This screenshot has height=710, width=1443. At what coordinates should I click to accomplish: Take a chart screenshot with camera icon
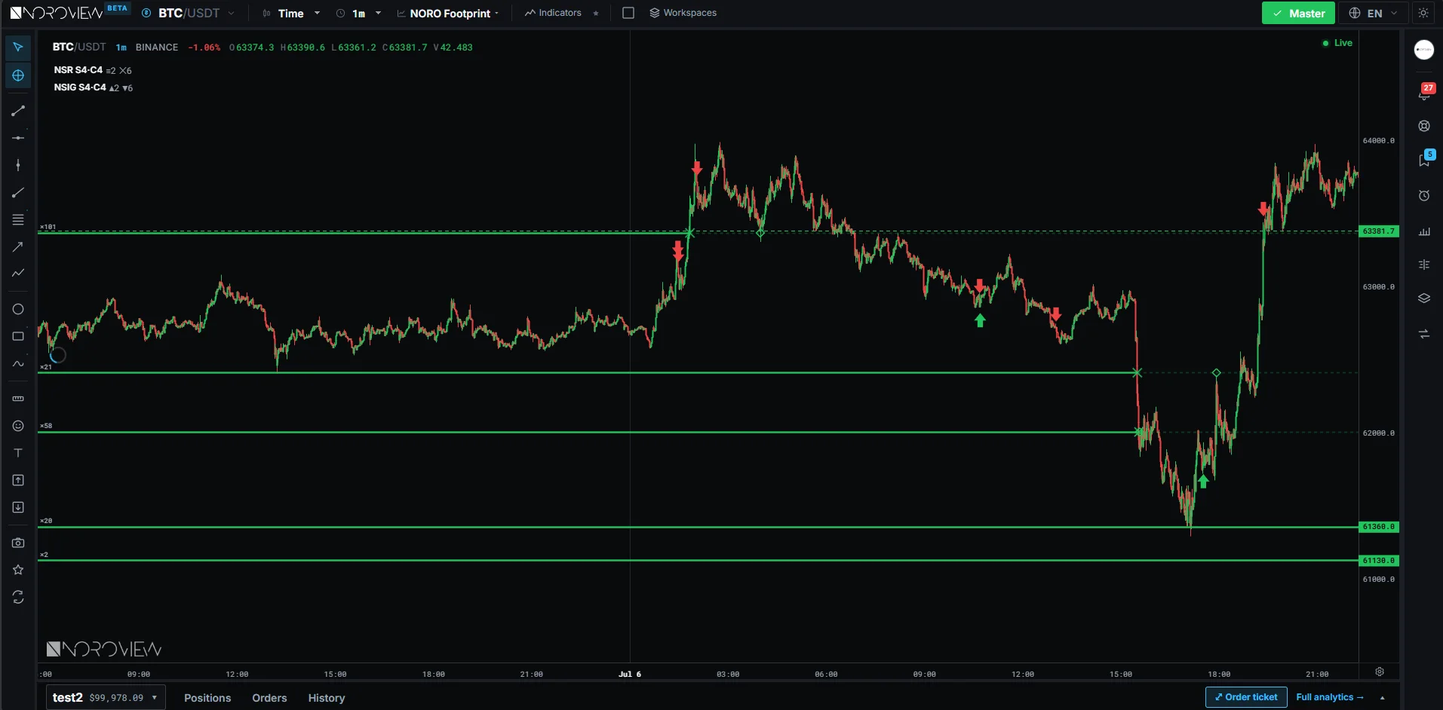18,543
